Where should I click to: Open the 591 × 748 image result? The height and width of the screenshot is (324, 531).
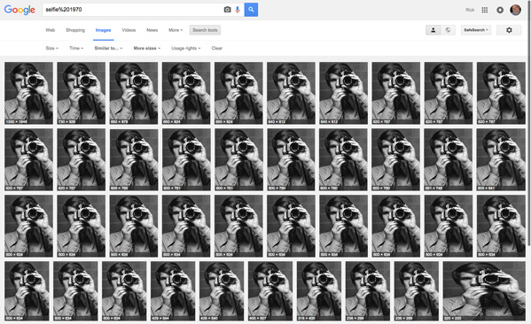pos(449,159)
